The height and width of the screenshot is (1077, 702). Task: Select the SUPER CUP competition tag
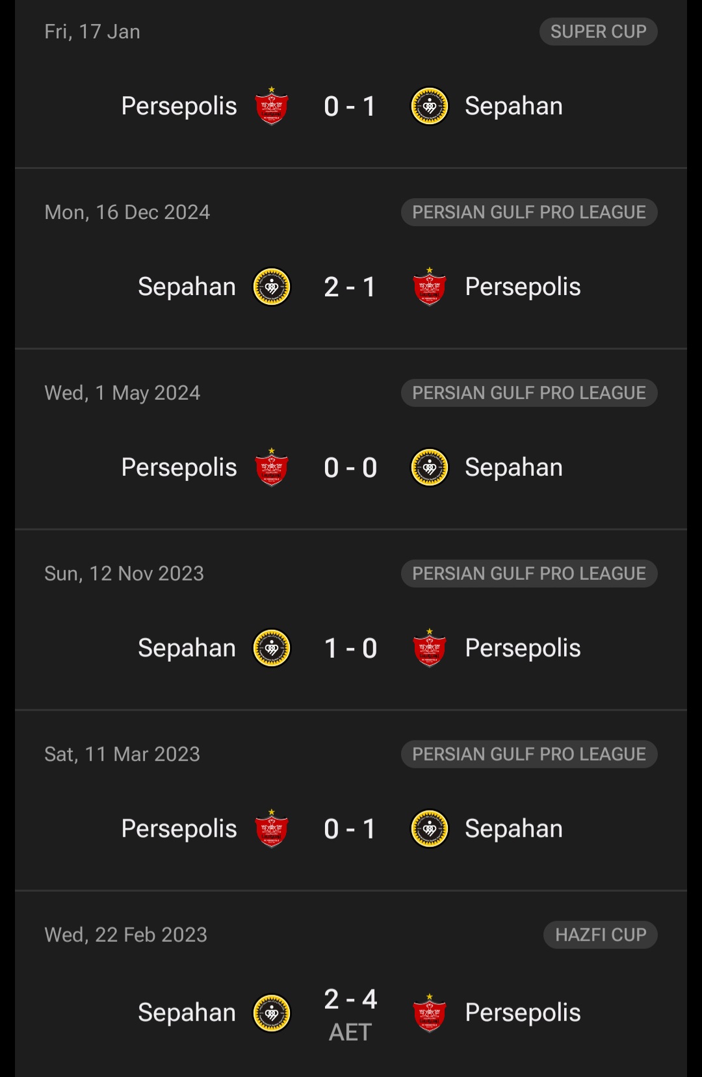[599, 31]
